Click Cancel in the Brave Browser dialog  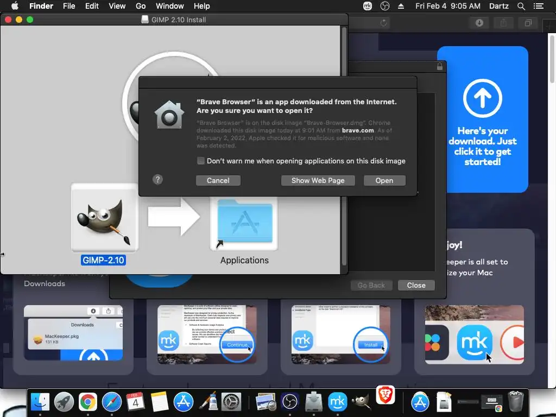(x=218, y=180)
